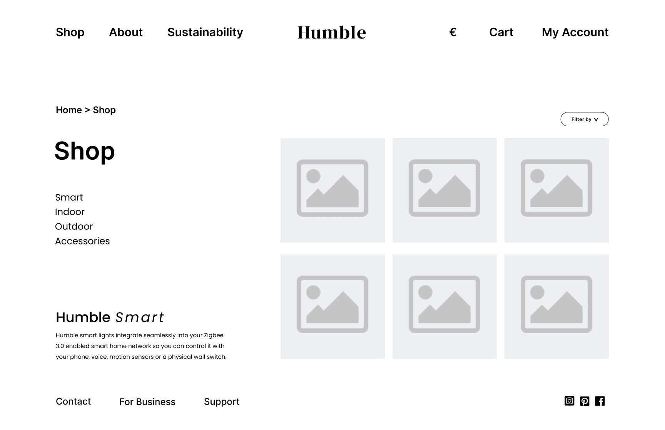
Task: Open the Facebook icon in footer
Action: (600, 401)
